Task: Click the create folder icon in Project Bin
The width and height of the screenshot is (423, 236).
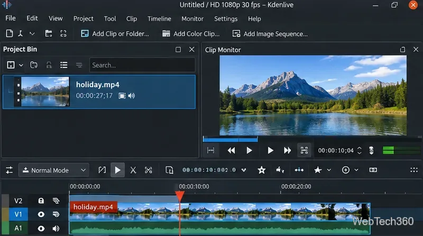Action: coord(34,65)
